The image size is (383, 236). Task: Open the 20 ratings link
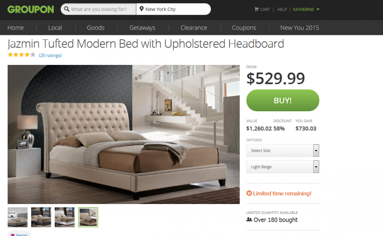50,55
